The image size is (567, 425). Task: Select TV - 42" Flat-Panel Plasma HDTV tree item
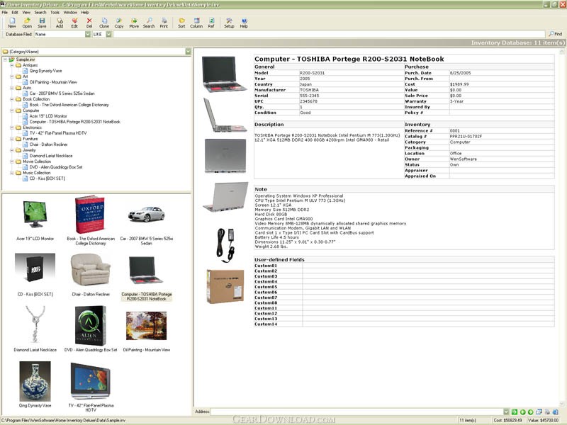coord(58,133)
